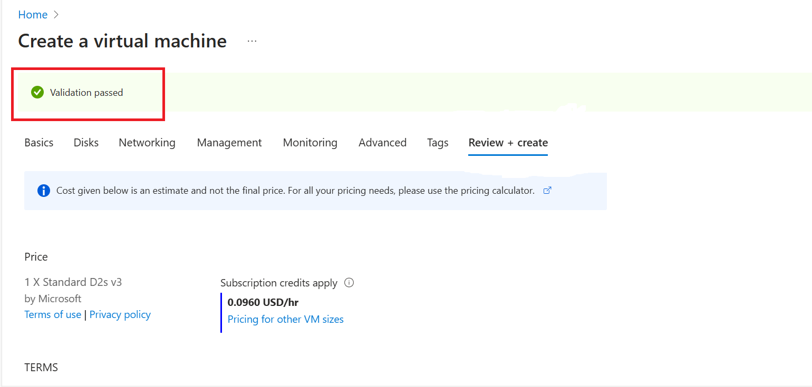
Task: Click the breadcrumb chevron after Home
Action: 56,15
